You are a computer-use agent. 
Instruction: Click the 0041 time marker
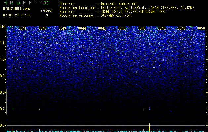(22, 28)
